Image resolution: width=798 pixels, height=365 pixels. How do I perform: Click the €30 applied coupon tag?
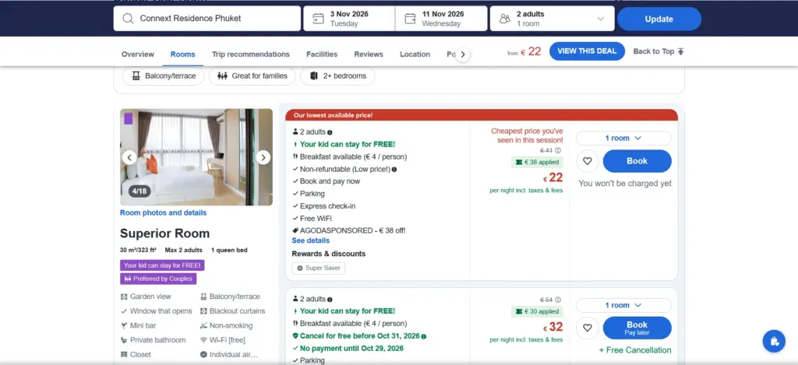click(537, 311)
